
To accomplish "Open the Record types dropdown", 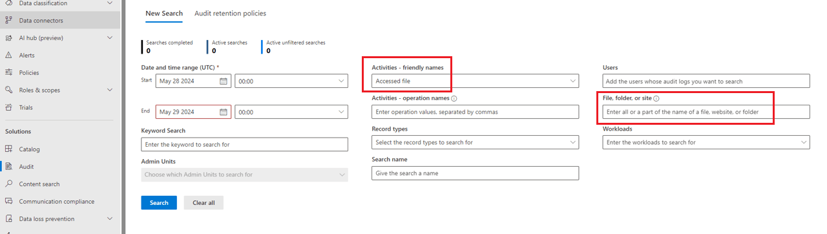I will tap(475, 142).
